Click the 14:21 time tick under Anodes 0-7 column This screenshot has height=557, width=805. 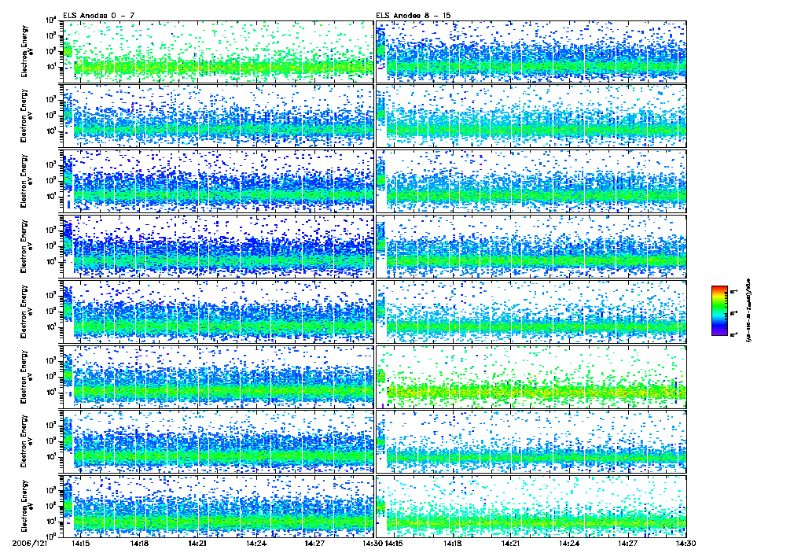pos(197,543)
